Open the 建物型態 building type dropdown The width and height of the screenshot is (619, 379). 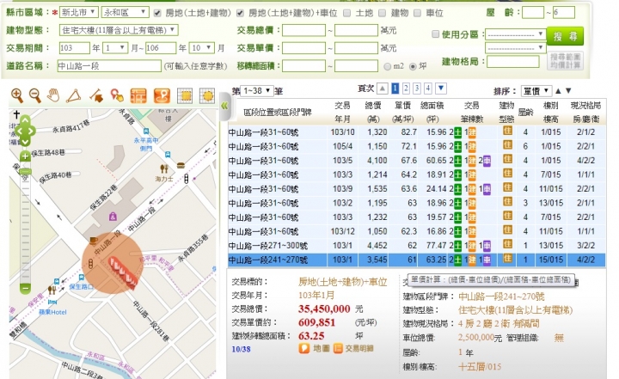coord(119,29)
